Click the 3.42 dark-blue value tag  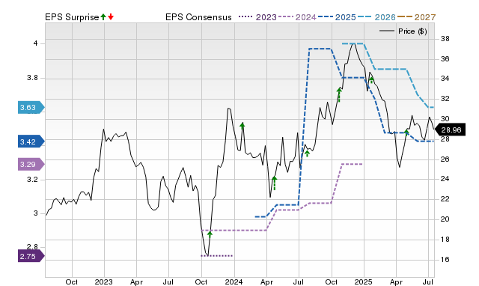click(x=31, y=142)
